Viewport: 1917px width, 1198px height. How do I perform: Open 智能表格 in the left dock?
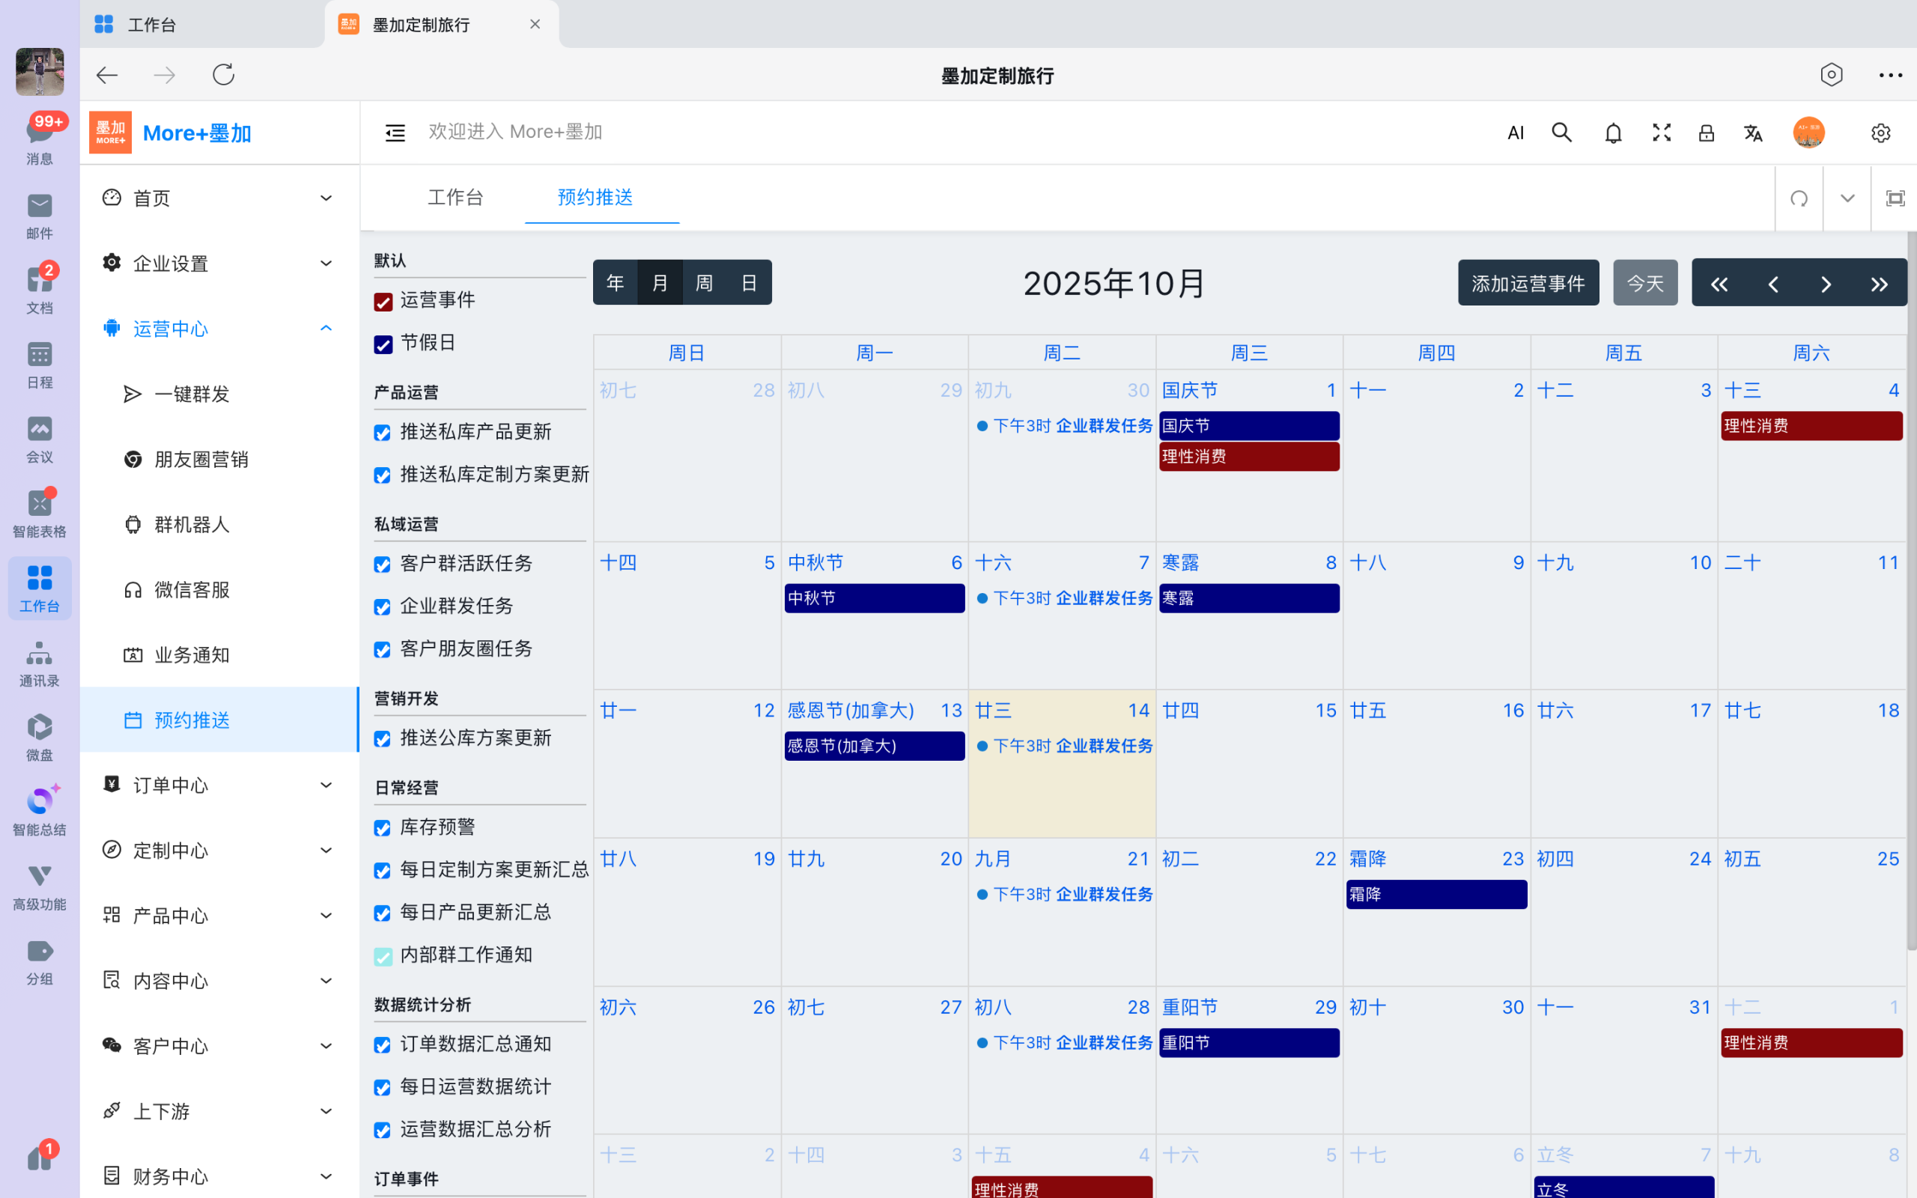(x=40, y=513)
